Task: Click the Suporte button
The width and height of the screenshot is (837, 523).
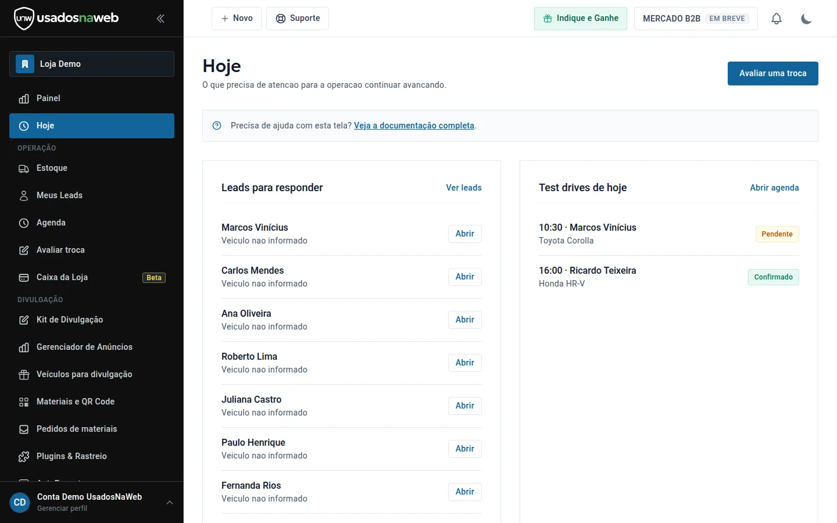Action: (298, 19)
